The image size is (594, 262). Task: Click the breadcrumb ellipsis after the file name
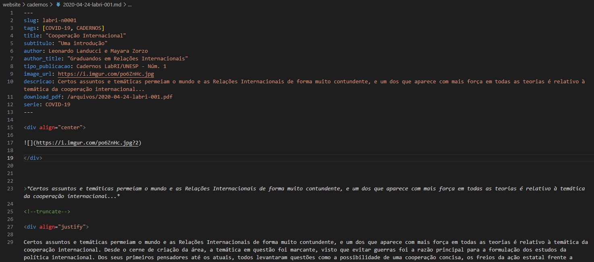pyautogui.click(x=129, y=5)
